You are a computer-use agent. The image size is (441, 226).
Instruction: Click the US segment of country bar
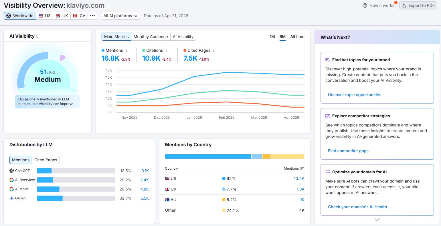[208, 156]
